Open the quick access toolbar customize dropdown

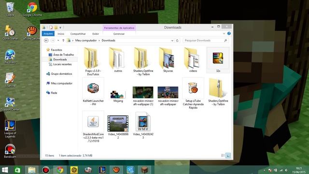(x=60, y=28)
